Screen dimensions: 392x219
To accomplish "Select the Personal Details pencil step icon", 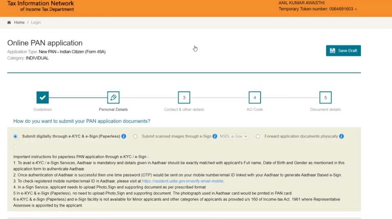I will click(113, 97).
